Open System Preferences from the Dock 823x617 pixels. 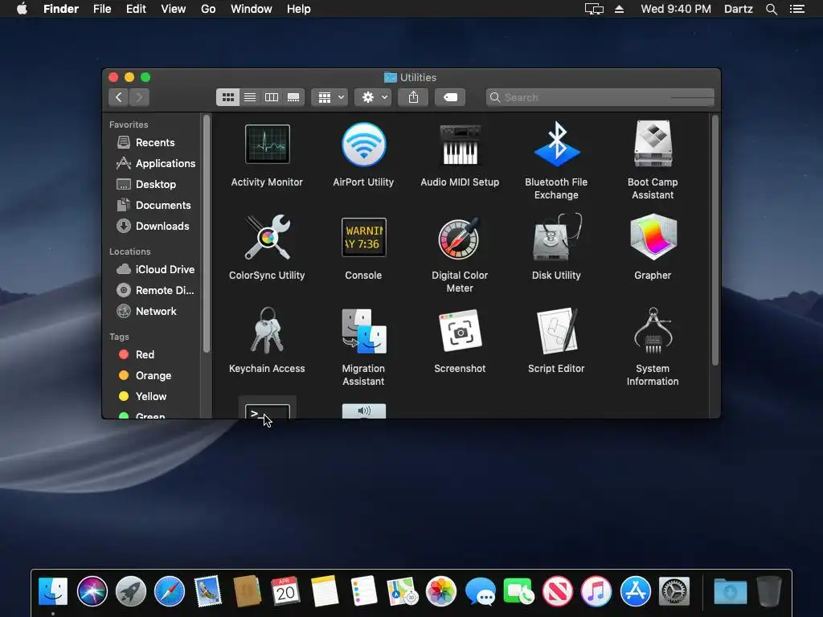click(x=674, y=590)
